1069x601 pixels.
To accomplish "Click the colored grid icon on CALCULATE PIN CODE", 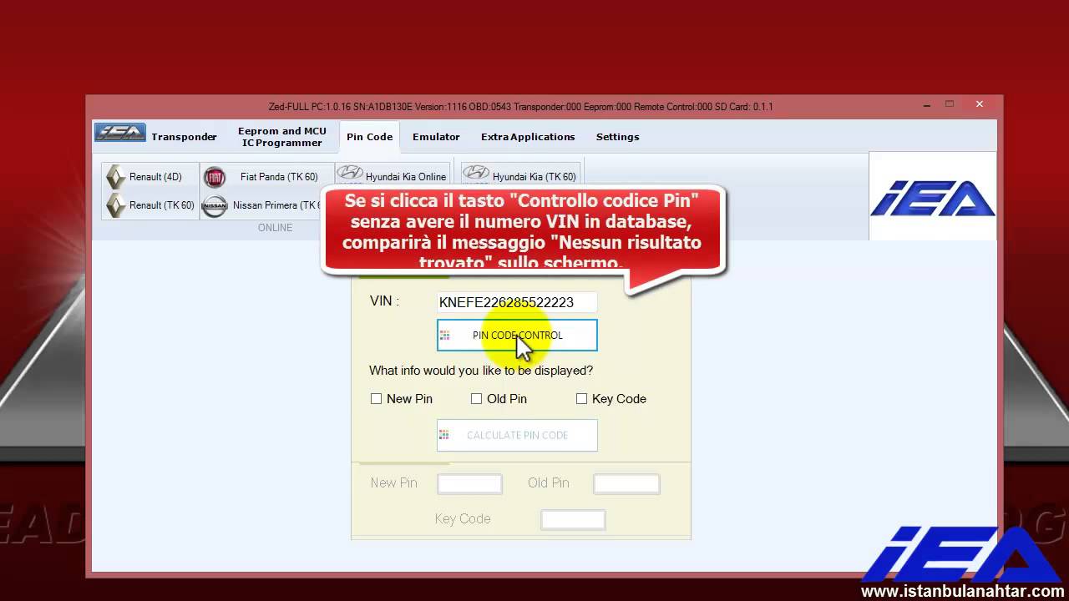I will pos(445,435).
